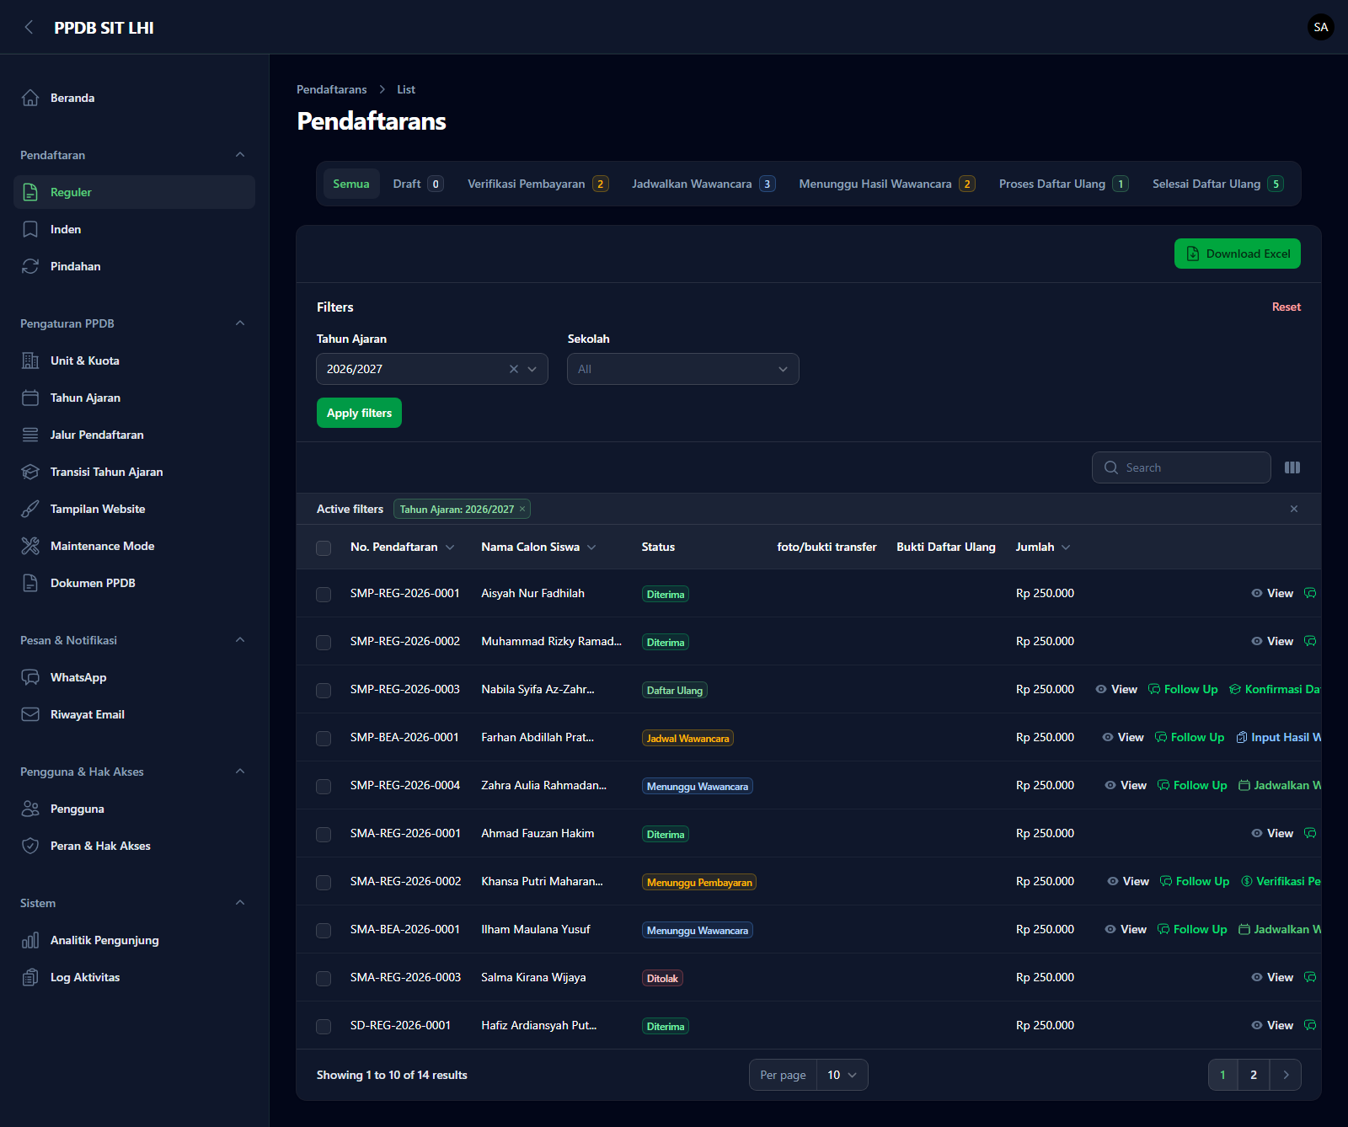The width and height of the screenshot is (1348, 1127).
Task: Click Apply filters button
Action: (x=359, y=413)
